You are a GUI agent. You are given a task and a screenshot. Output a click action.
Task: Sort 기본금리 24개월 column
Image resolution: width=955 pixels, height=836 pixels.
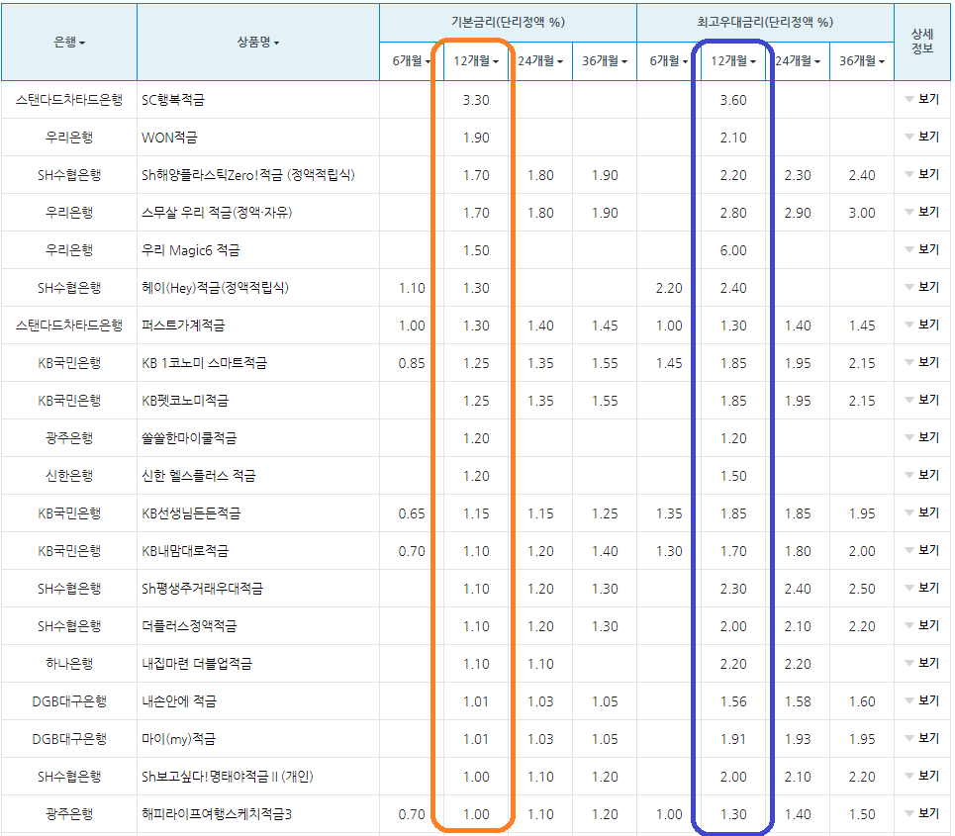(x=540, y=61)
